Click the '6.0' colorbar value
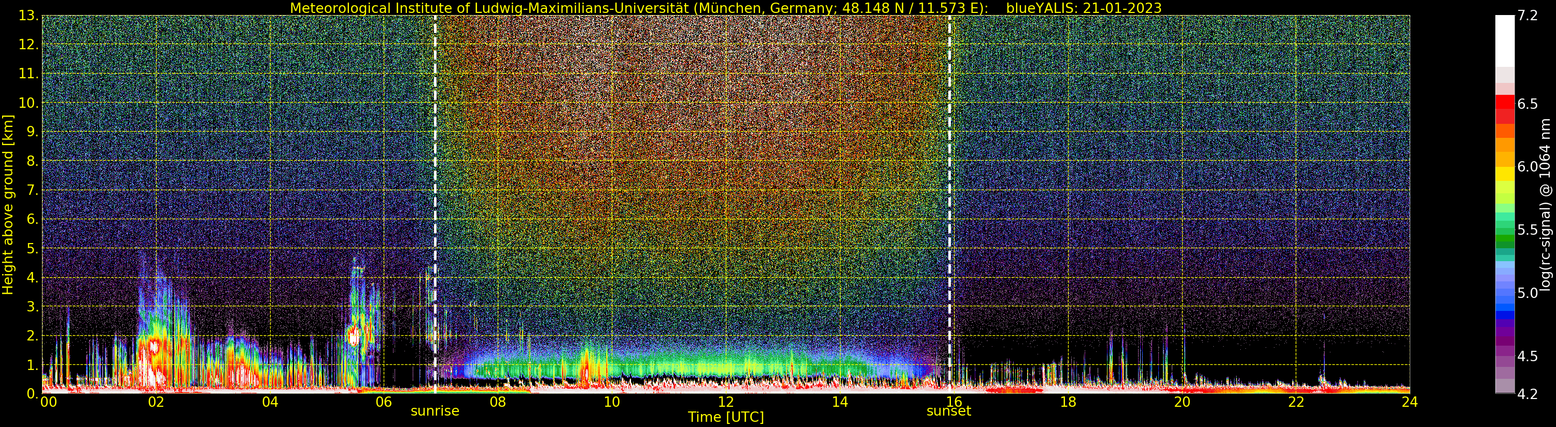Image resolution: width=1556 pixels, height=427 pixels. pos(1527,167)
